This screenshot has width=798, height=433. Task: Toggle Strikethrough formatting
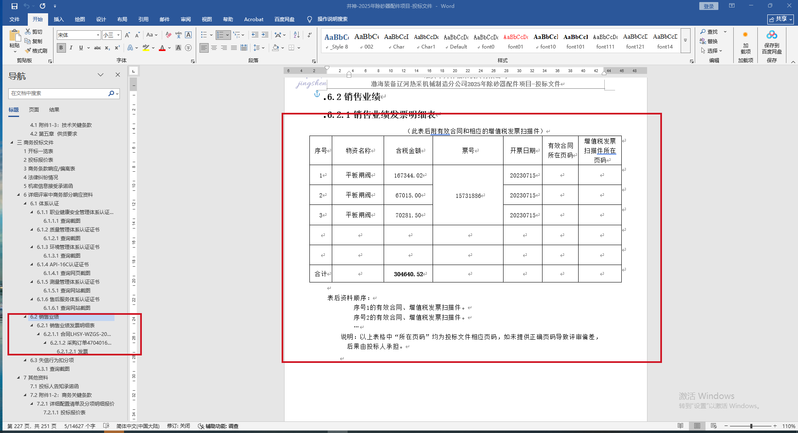(x=97, y=48)
